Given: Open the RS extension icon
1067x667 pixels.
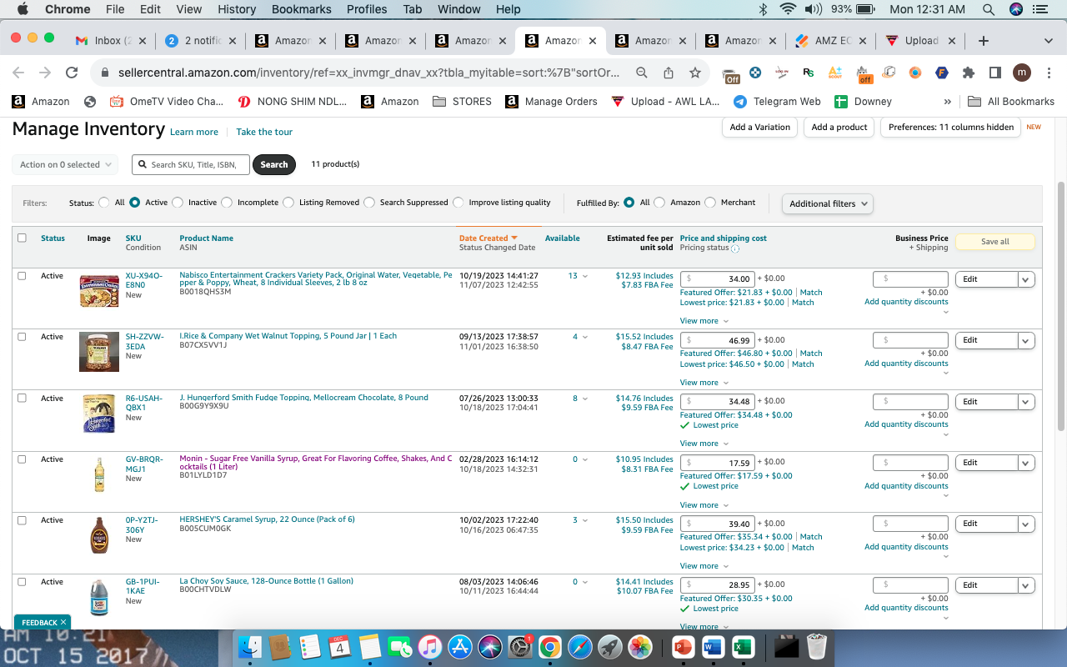Looking at the screenshot, I should click(x=809, y=73).
